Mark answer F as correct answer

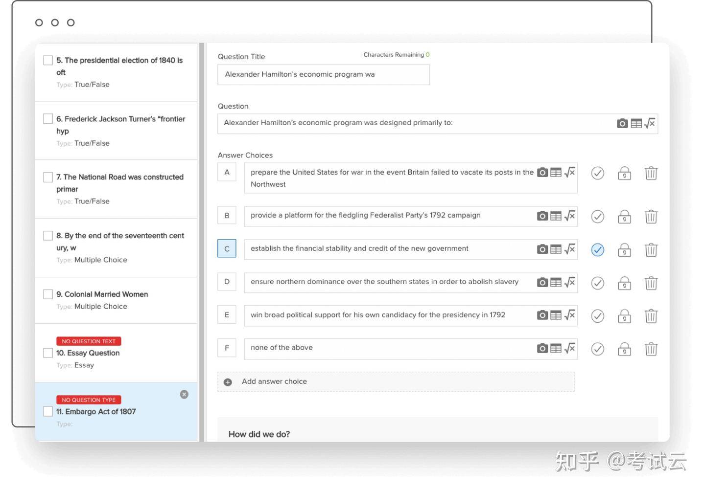597,349
